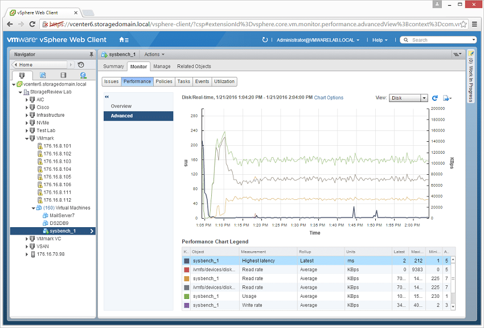Click the Write rate legend purple swatch
The width and height of the screenshot is (484, 328).
186,305
